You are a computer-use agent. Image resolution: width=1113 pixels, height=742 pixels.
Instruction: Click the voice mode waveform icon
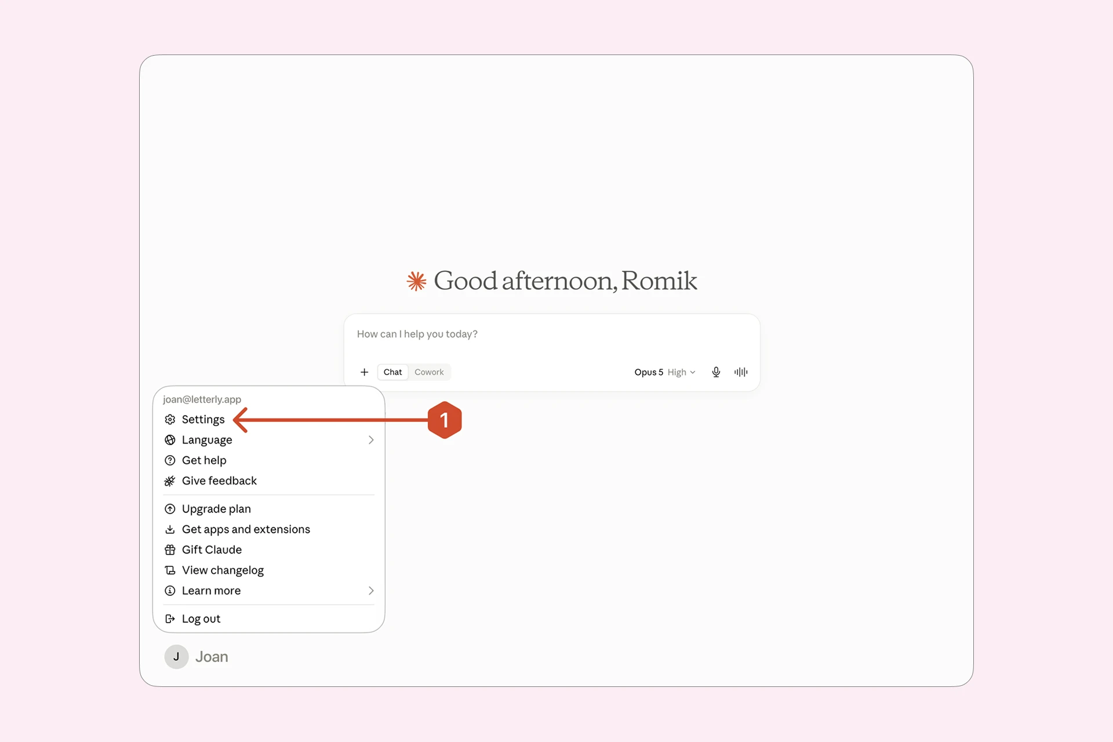point(741,372)
